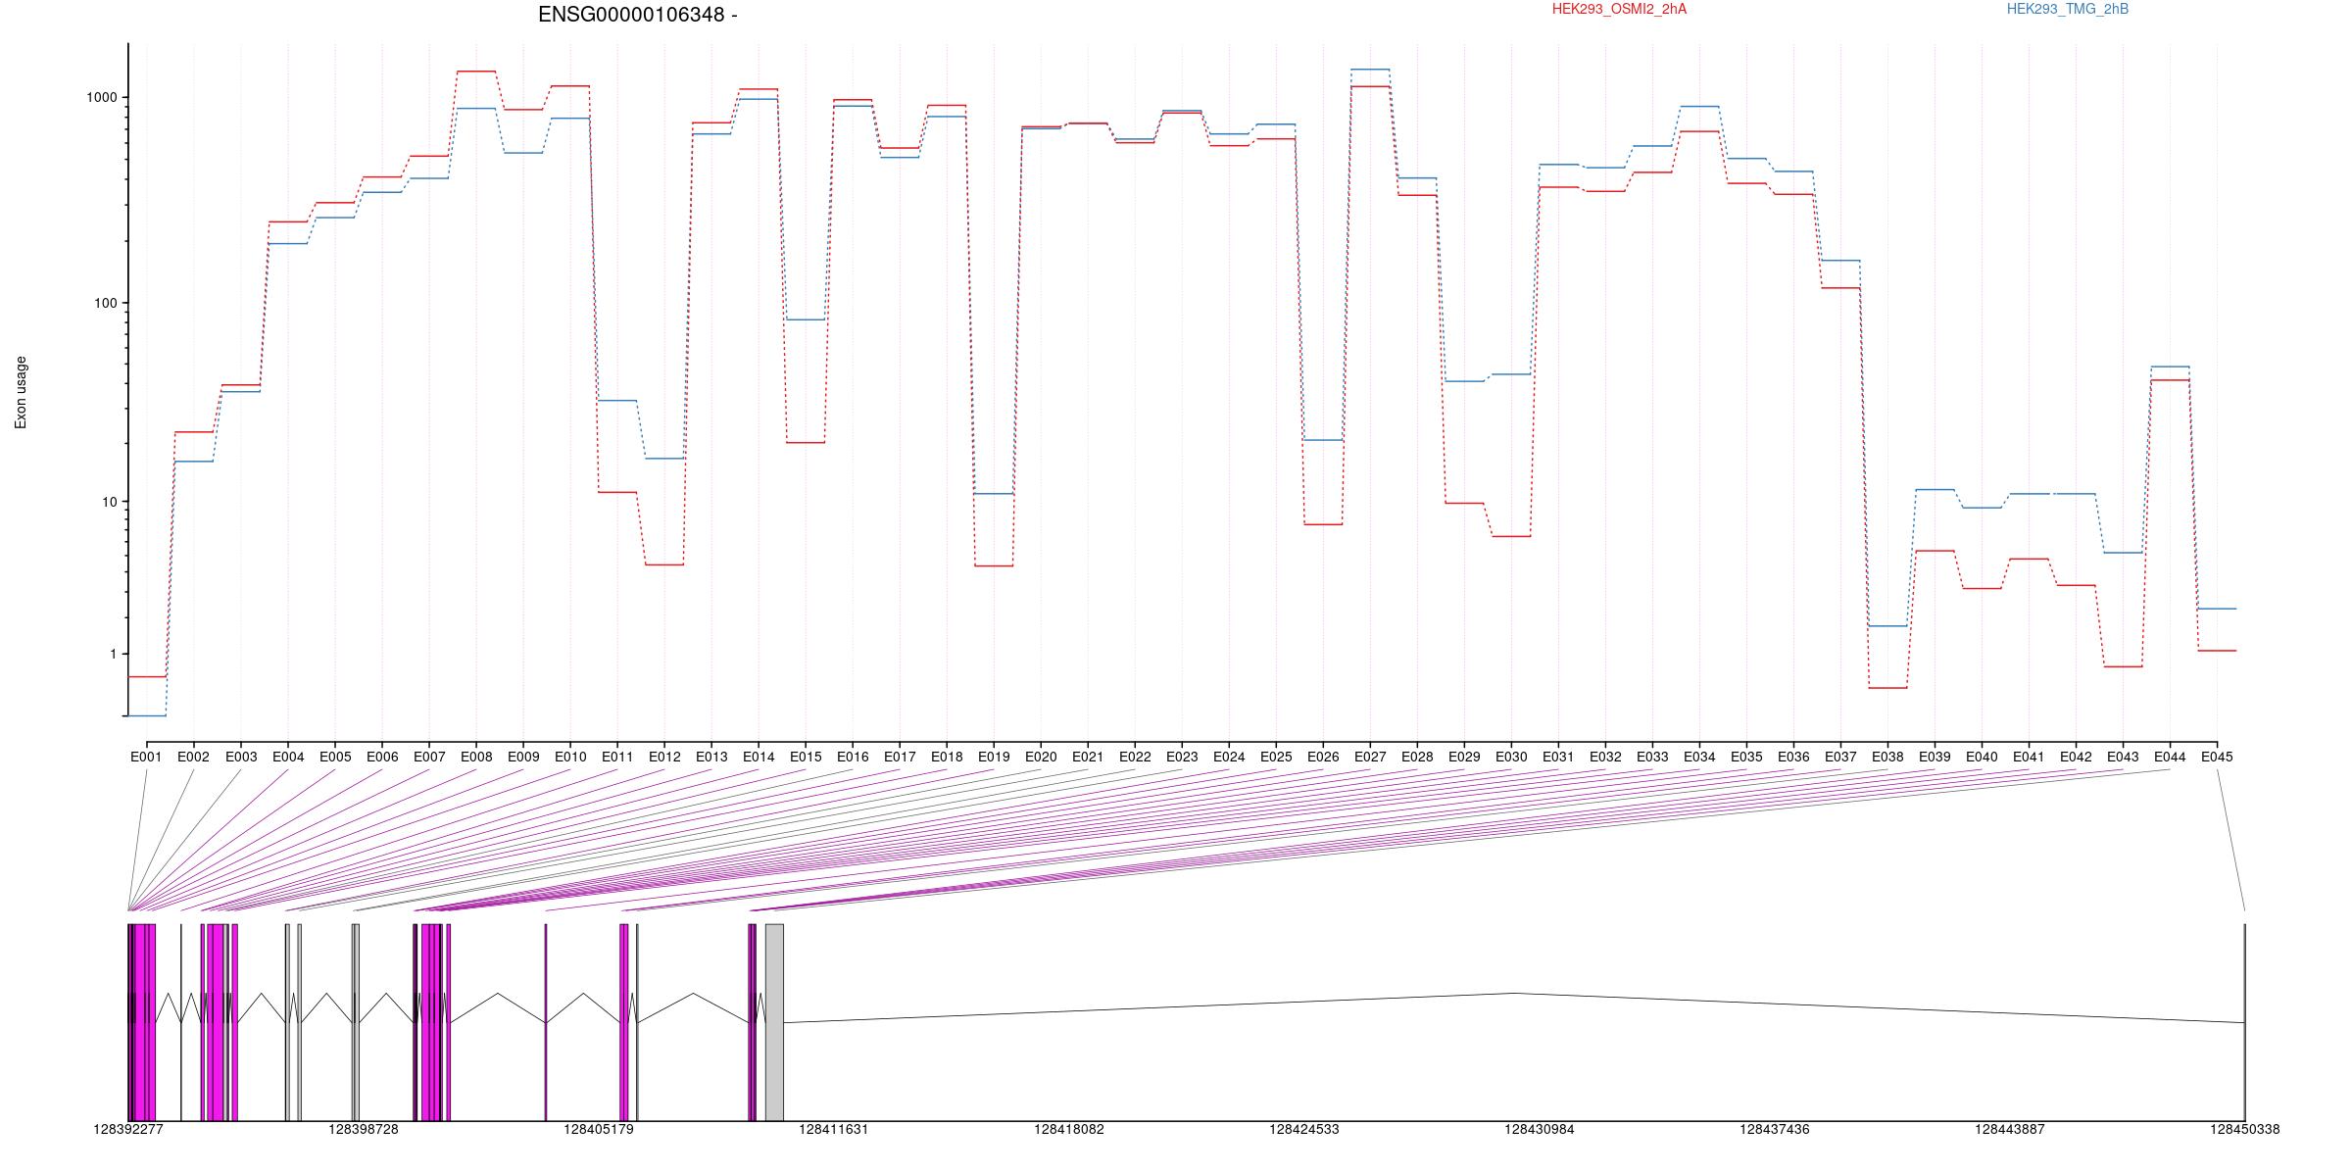Click the red E038 usage segment

(1887, 688)
